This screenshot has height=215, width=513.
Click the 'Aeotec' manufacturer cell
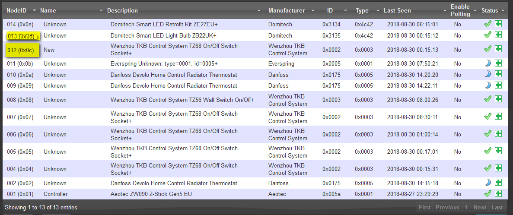(277, 194)
